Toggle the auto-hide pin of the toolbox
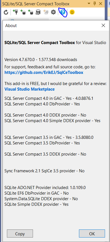The image size is (110, 242). click(x=95, y=4)
